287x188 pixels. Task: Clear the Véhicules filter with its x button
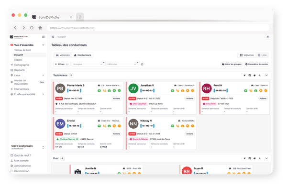[138, 62]
